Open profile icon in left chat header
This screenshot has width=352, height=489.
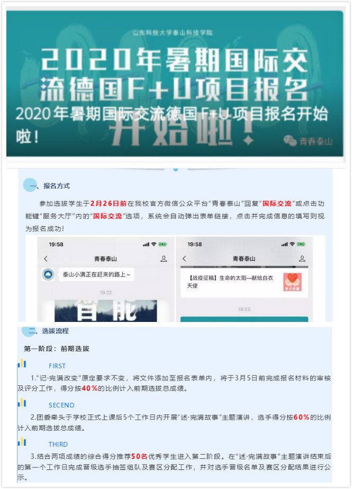(x=164, y=259)
